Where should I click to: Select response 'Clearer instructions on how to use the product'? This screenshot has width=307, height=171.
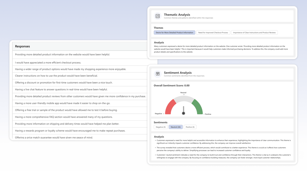click(x=80, y=76)
